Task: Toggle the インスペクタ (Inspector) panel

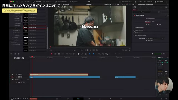Action: pyautogui.click(x=159, y=2)
